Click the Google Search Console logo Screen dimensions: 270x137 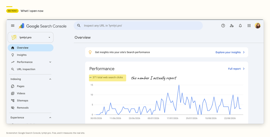(x=42, y=26)
